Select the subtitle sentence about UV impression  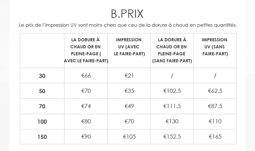click(128, 25)
